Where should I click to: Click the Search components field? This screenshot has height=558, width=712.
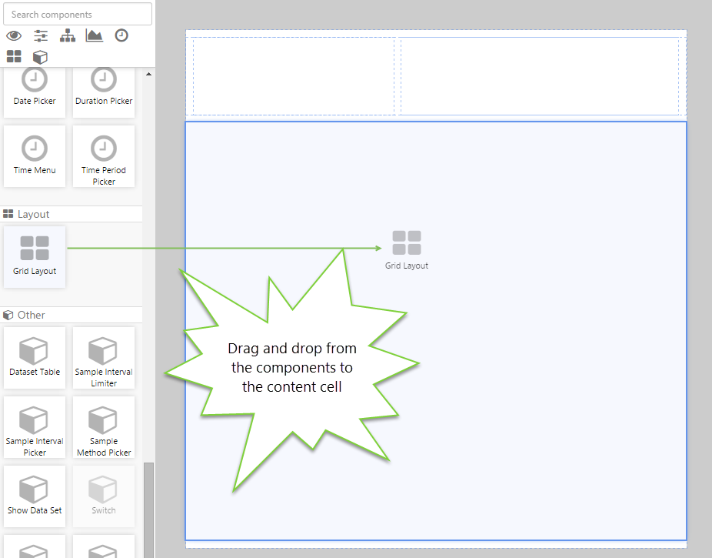coord(77,14)
